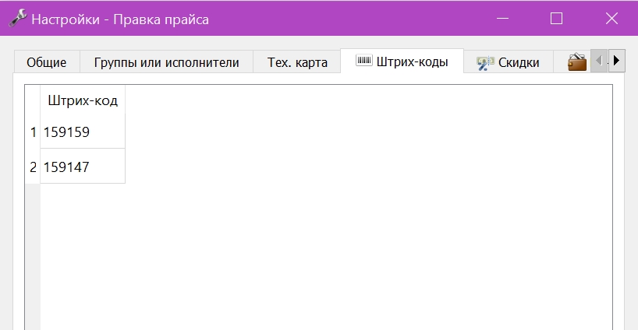
Task: Select row header number 2
Action: point(33,167)
